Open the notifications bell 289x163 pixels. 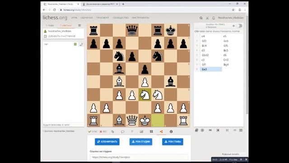(214, 18)
